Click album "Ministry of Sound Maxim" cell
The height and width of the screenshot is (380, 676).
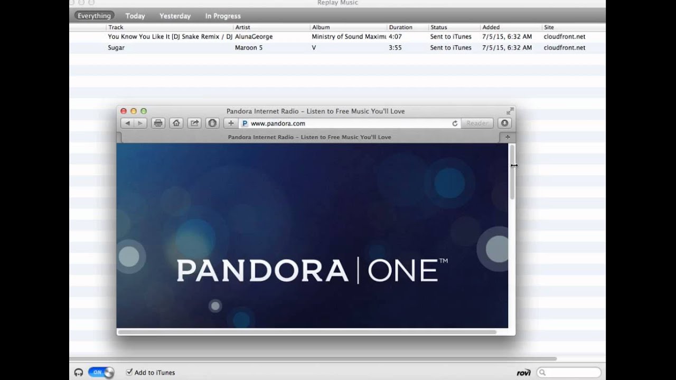(349, 37)
